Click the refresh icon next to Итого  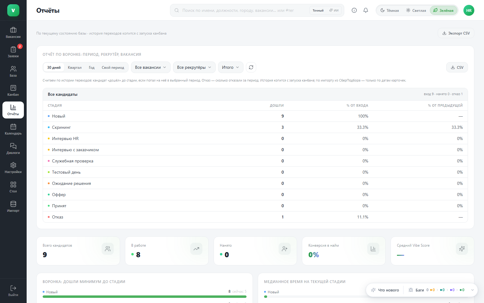251,67
